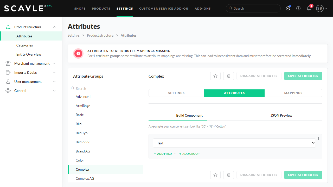
Task: Open the Products menu in top navigation
Action: pyautogui.click(x=101, y=9)
